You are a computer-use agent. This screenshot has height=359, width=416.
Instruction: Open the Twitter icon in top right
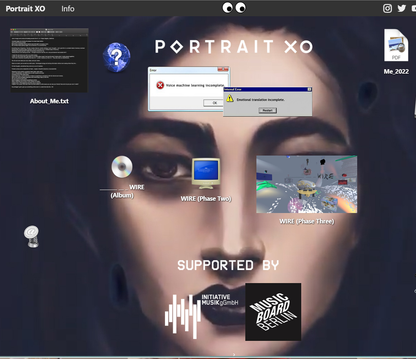[x=401, y=8]
